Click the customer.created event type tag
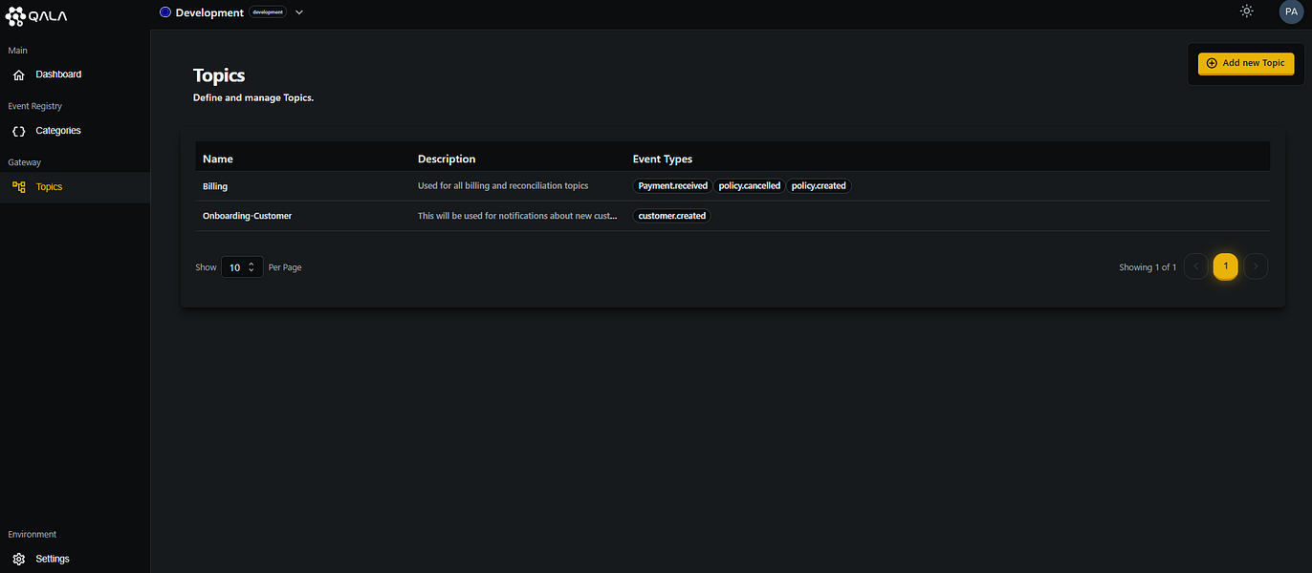1312x573 pixels. 671,216
